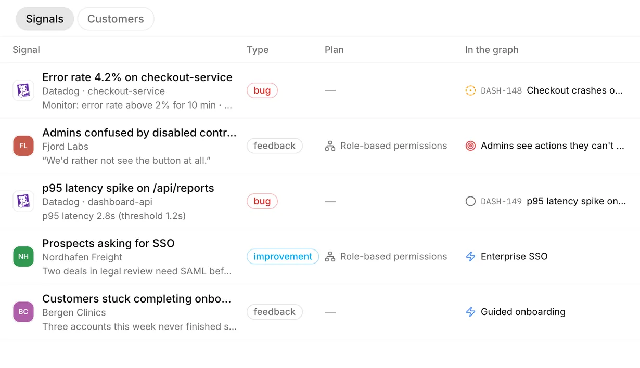The image size is (640, 368).
Task: Click hierarchy icon in Admins confused row plan
Action: (x=330, y=146)
